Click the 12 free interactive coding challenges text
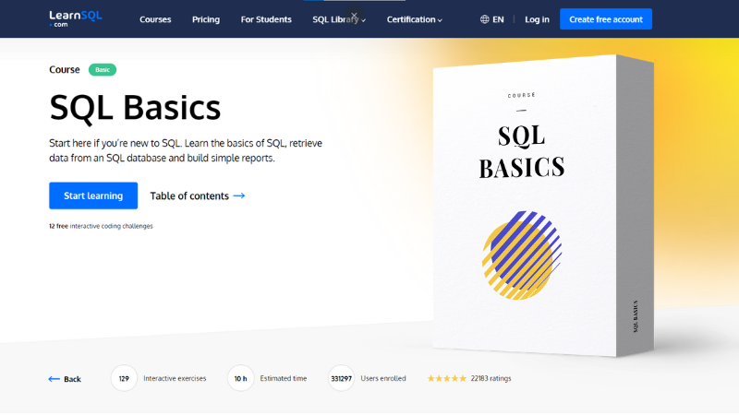The height and width of the screenshot is (415, 739). [101, 226]
